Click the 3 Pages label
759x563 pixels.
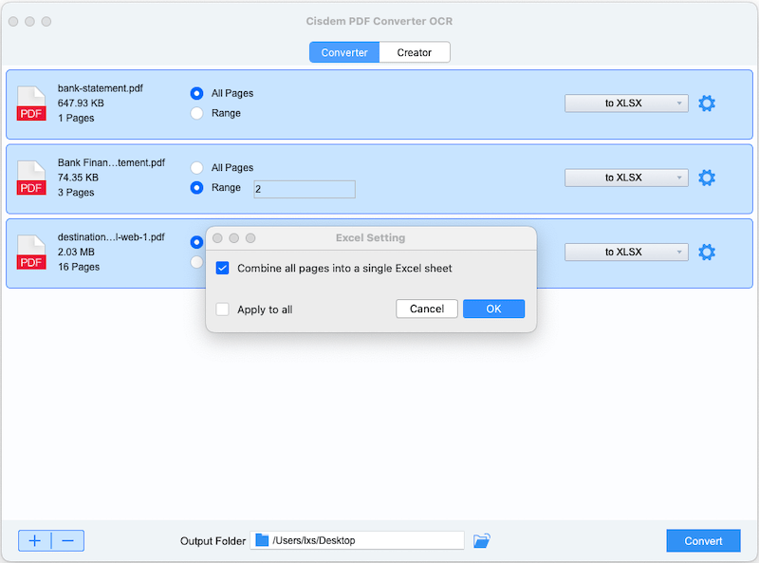[76, 193]
